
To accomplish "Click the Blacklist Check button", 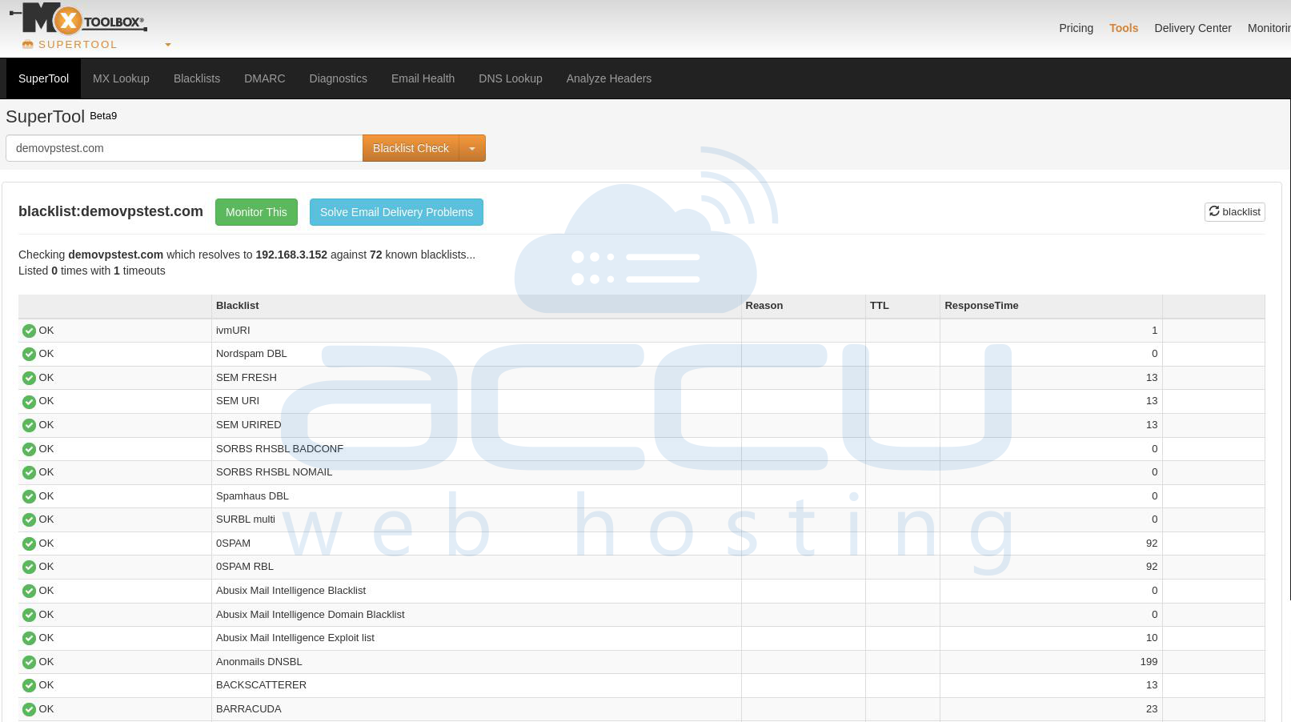I will click(411, 148).
